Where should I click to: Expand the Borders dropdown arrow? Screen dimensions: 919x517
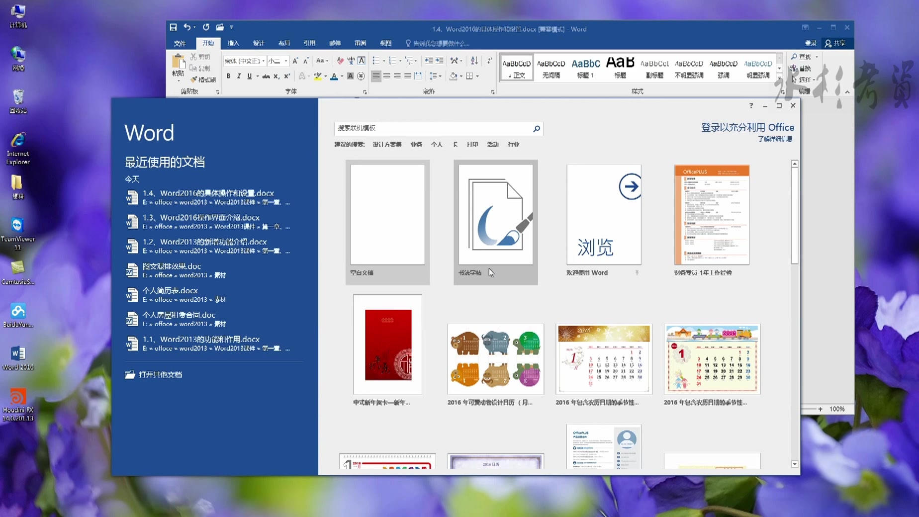477,76
